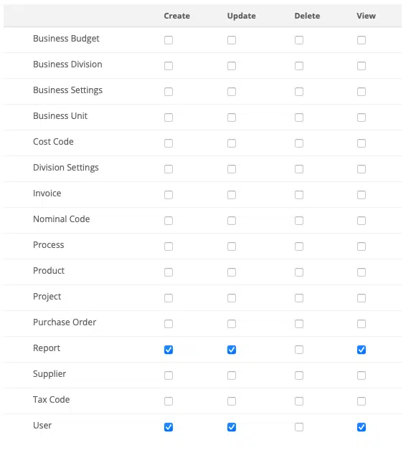
Task: Enable Delete permission for Report
Action: pyautogui.click(x=299, y=350)
